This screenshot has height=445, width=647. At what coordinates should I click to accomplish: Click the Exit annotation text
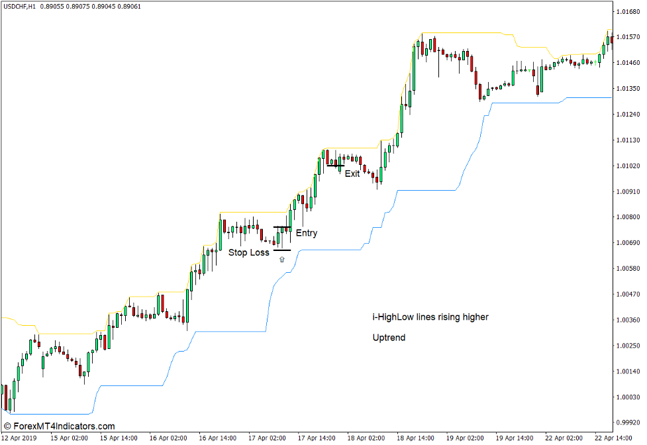coord(352,174)
